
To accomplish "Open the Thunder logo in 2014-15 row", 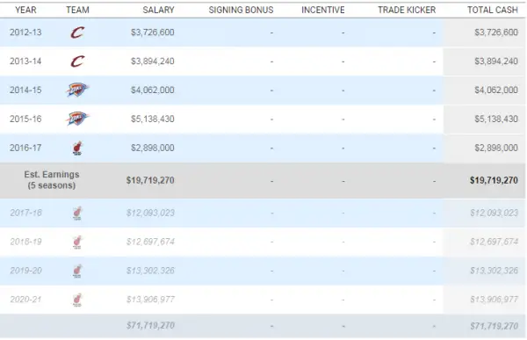I will (x=77, y=90).
